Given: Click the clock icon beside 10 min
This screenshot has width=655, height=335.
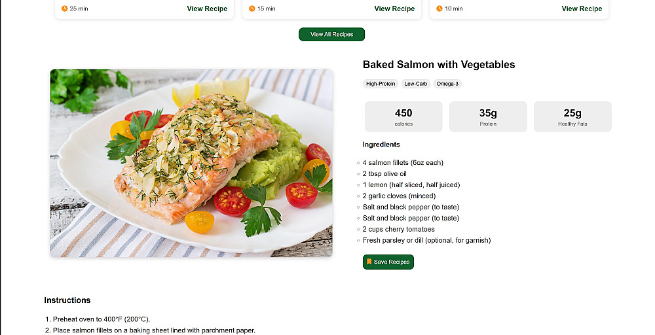Looking at the screenshot, I should [439, 9].
